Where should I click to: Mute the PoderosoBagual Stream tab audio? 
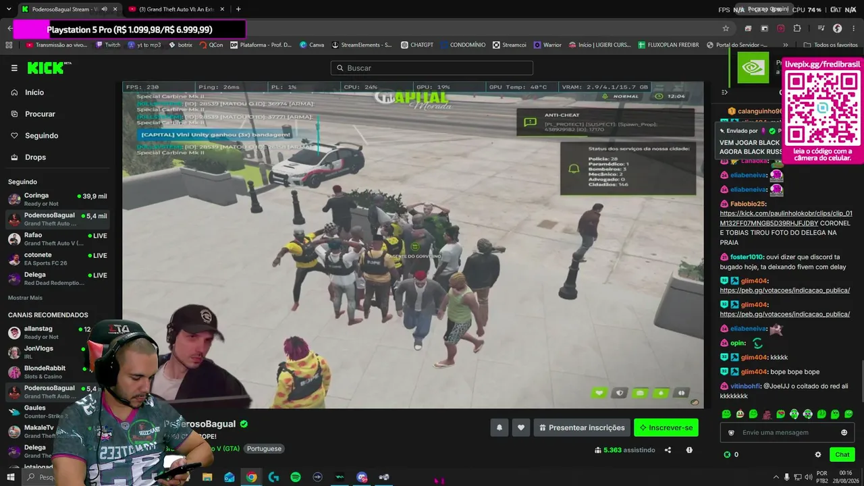click(104, 9)
